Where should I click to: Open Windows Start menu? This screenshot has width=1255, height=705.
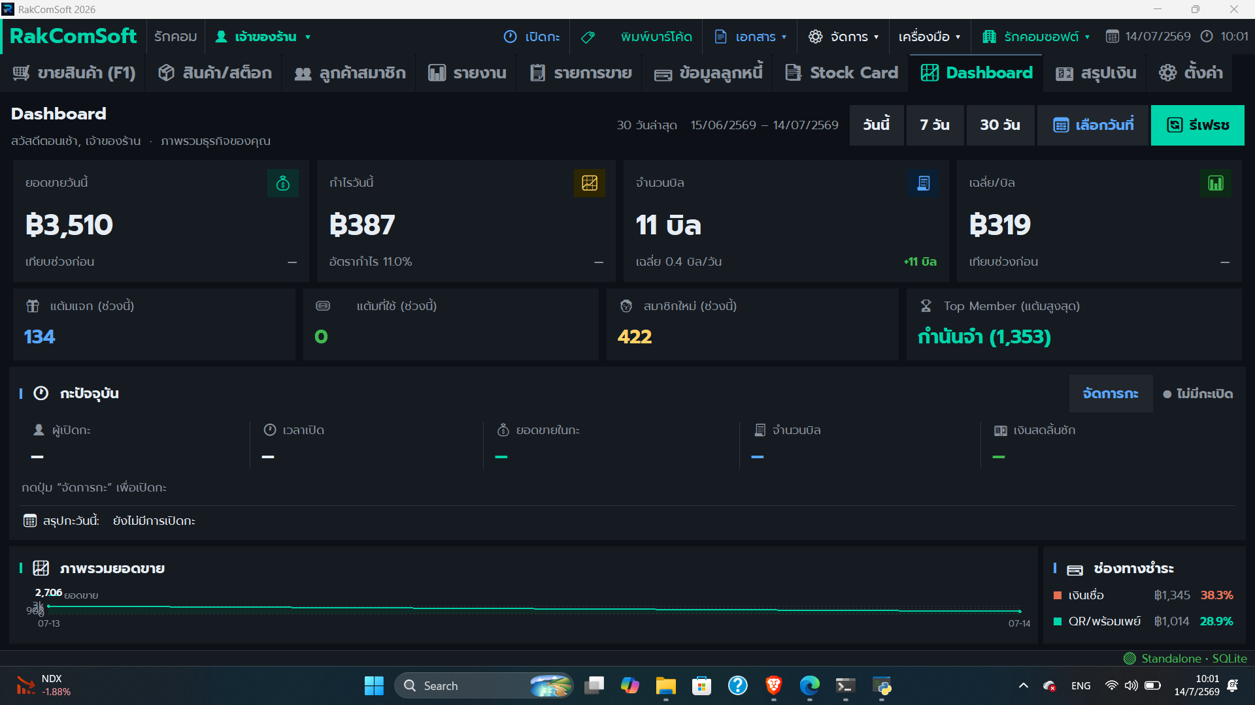tap(374, 685)
